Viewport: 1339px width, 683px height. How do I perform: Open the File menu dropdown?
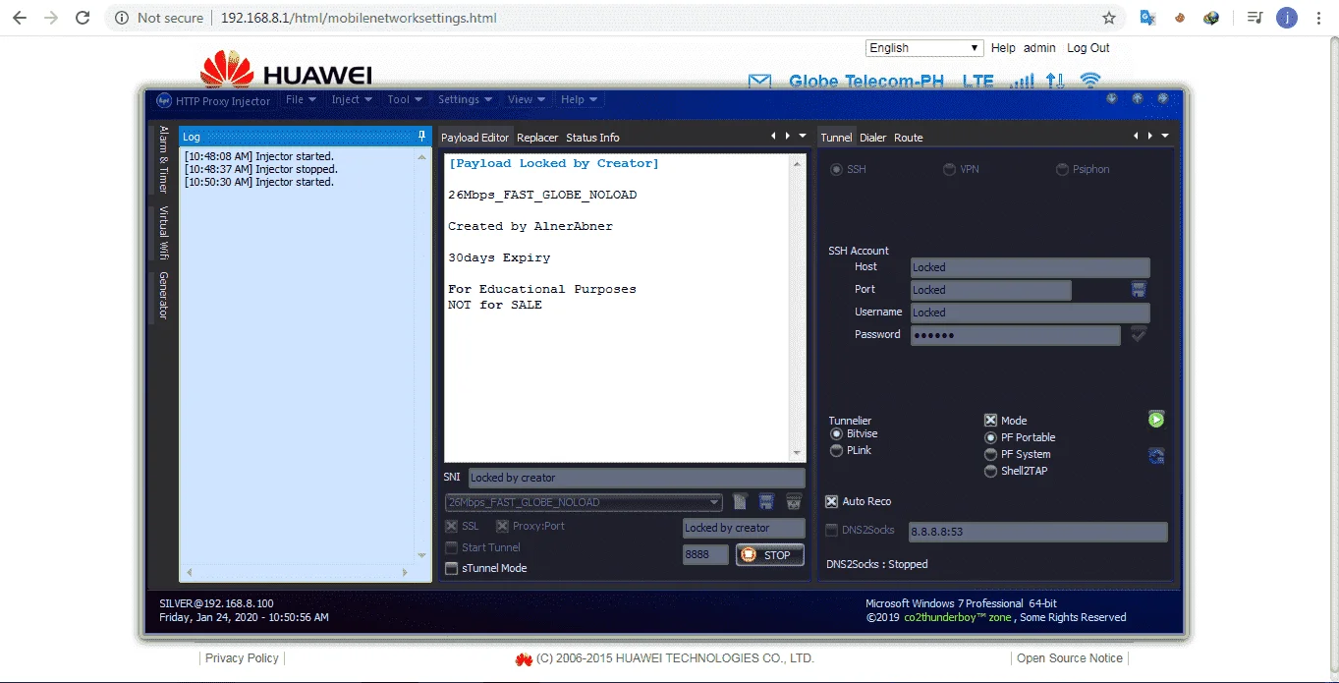301,99
